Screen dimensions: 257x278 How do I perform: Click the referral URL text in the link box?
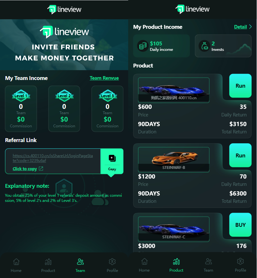click(53, 158)
